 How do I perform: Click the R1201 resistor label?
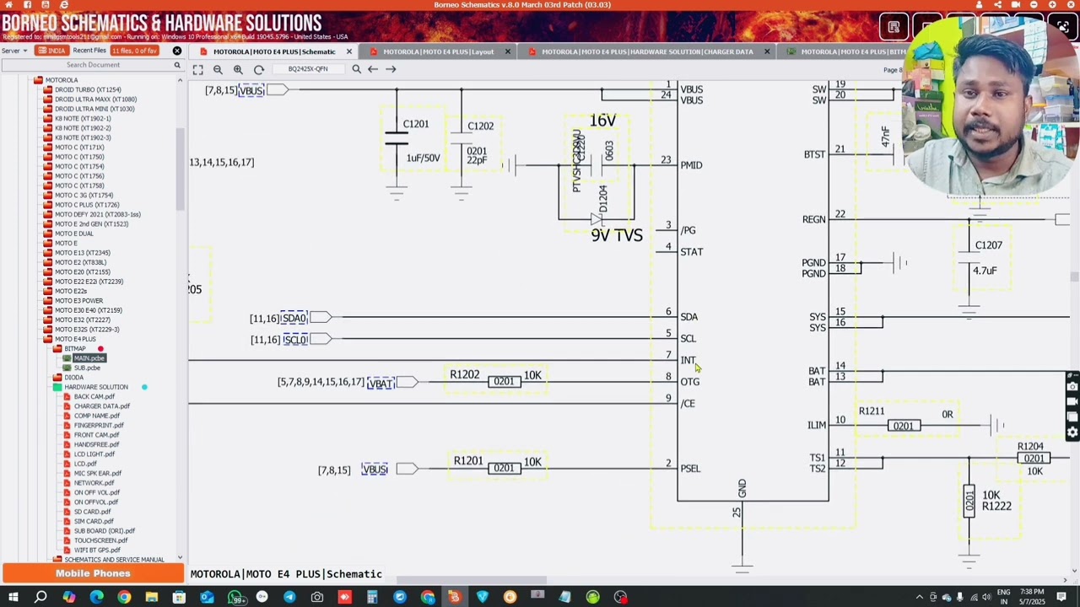point(468,460)
